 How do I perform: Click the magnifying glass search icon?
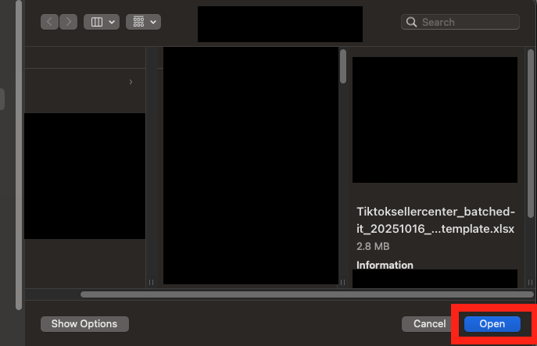coord(411,23)
